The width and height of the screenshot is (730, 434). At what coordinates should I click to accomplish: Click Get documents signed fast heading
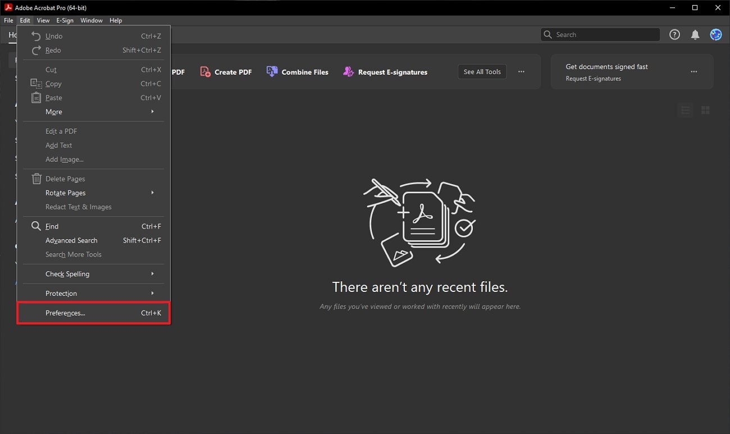click(x=606, y=67)
